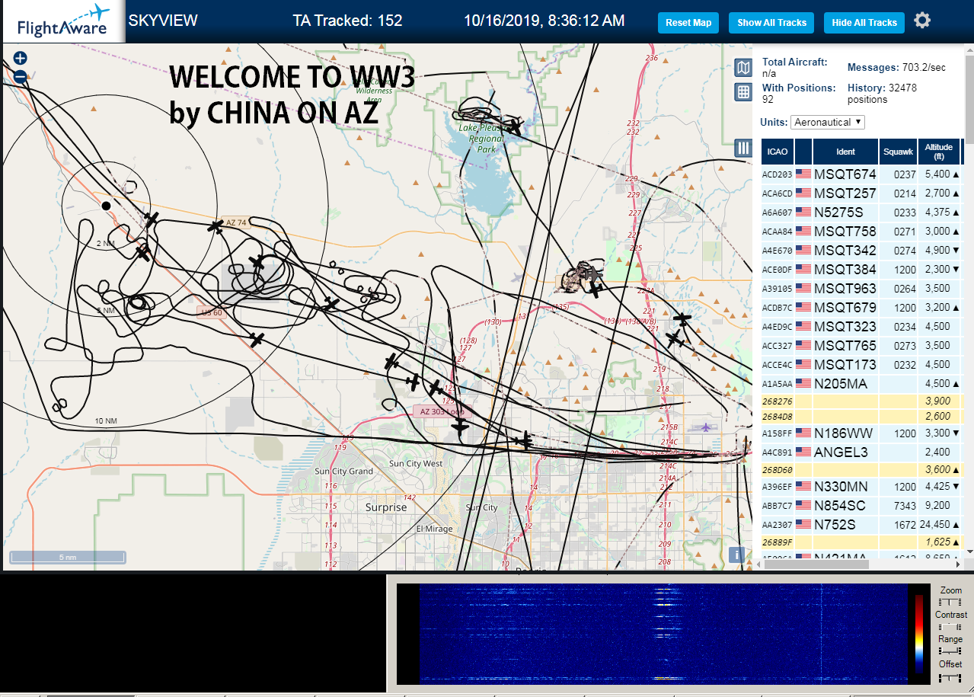Click the receiver location black dot
The width and height of the screenshot is (974, 697).
pos(107,206)
